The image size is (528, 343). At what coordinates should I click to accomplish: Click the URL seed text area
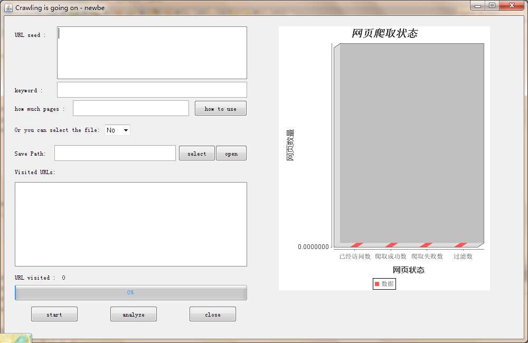(152, 53)
